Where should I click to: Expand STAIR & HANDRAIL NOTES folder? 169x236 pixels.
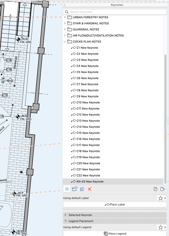(65, 23)
